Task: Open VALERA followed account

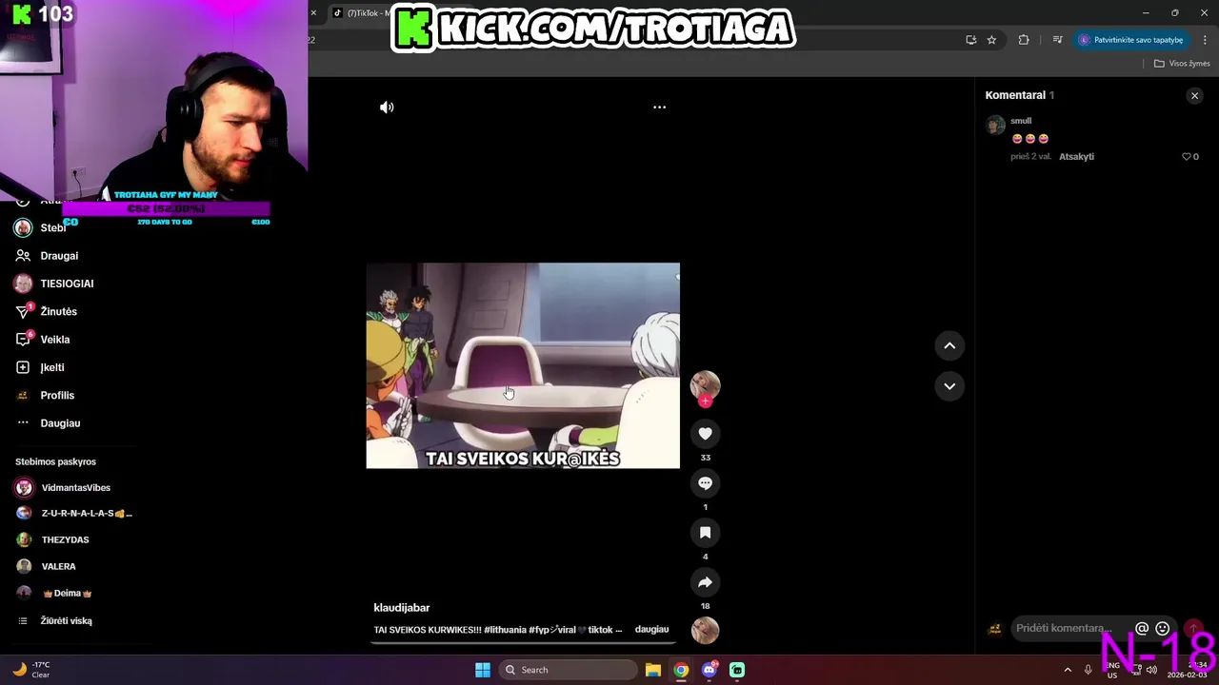Action: [x=58, y=567]
